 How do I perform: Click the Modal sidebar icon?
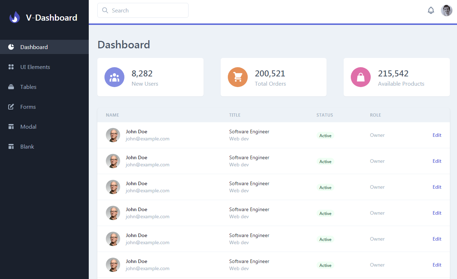tap(11, 126)
